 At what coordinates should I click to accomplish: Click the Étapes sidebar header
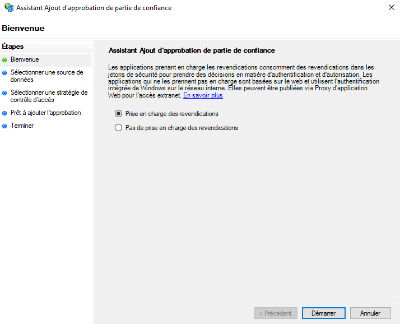[x=13, y=47]
